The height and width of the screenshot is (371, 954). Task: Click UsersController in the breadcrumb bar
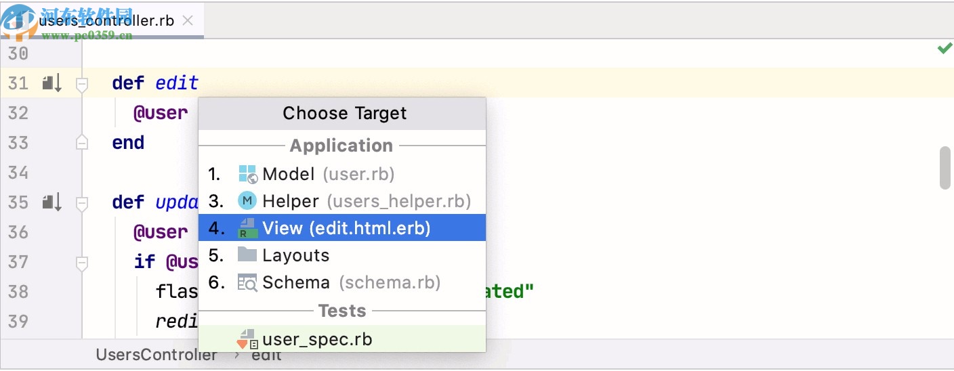[157, 355]
